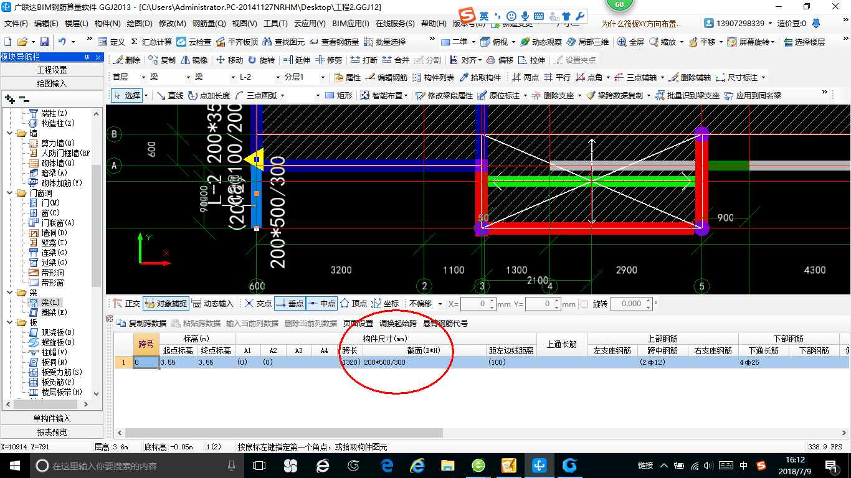
Task: Select 矩形 rectangle drawing tool
Action: pos(339,96)
